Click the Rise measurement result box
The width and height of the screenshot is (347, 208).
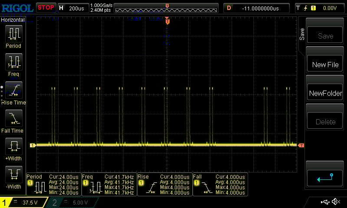click(165, 184)
